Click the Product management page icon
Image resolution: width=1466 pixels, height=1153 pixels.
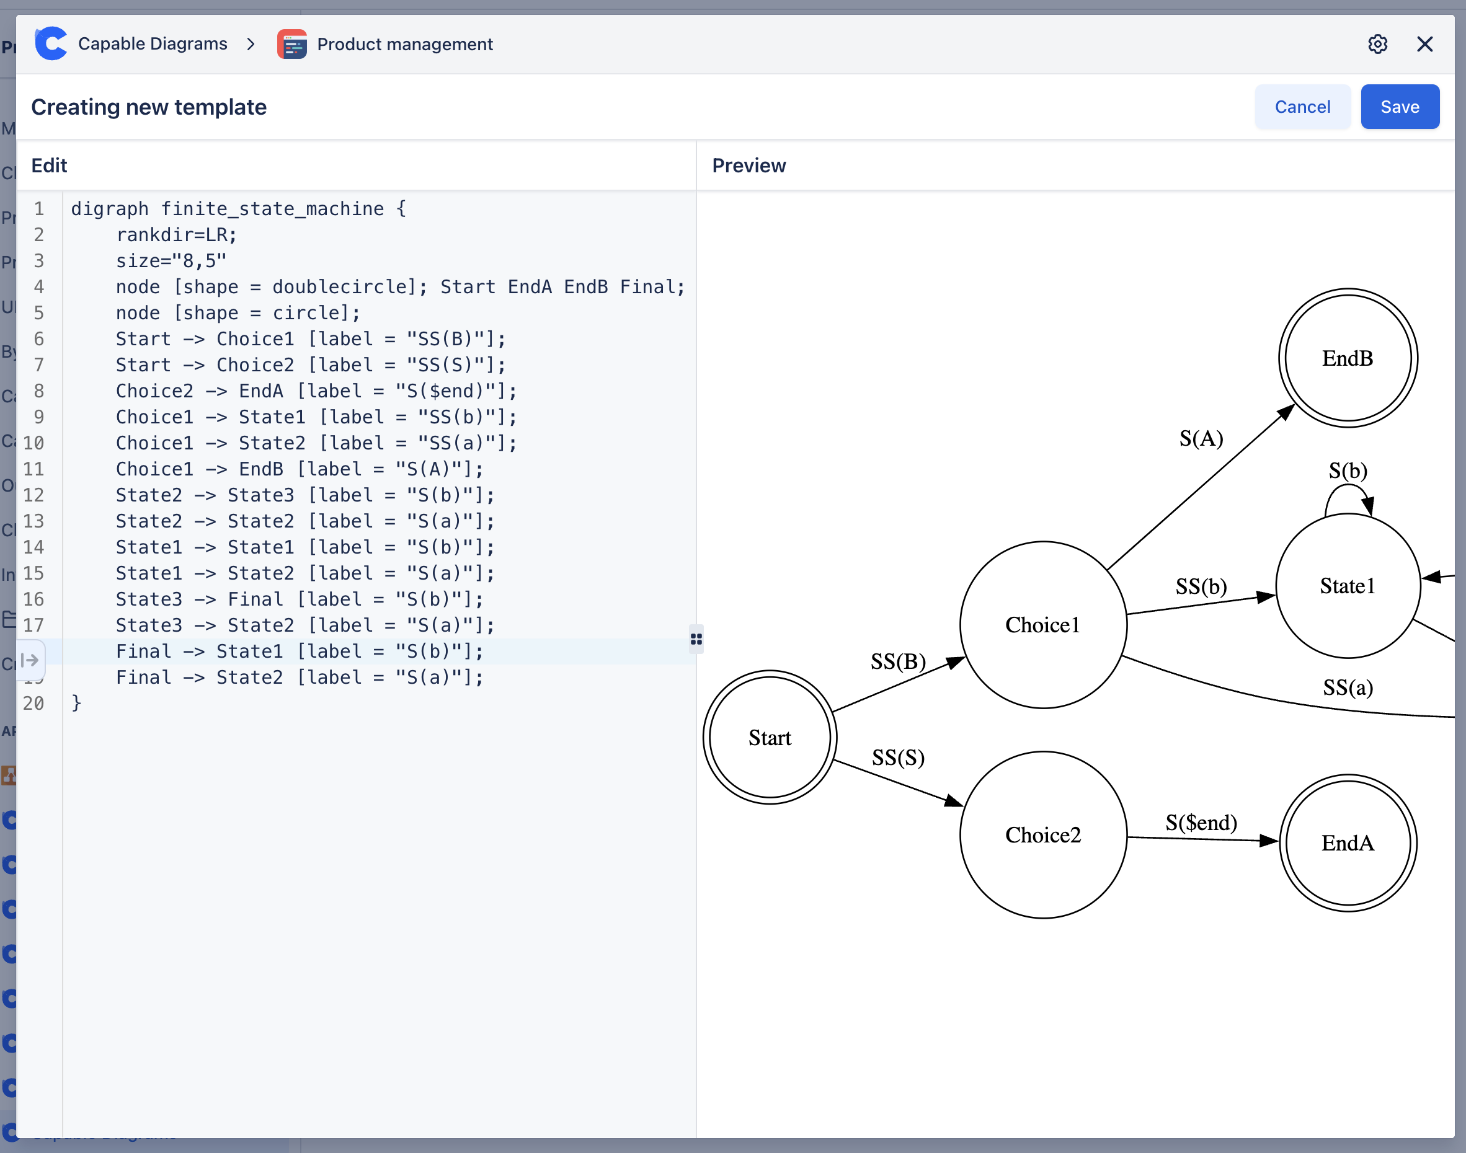[292, 44]
